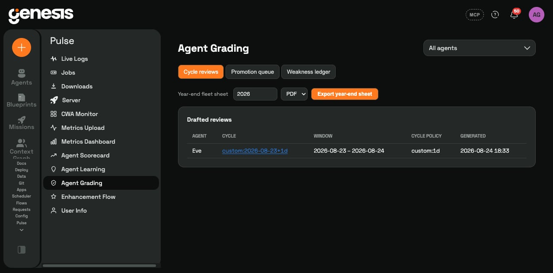Open Agents in the left rail

[x=22, y=77]
